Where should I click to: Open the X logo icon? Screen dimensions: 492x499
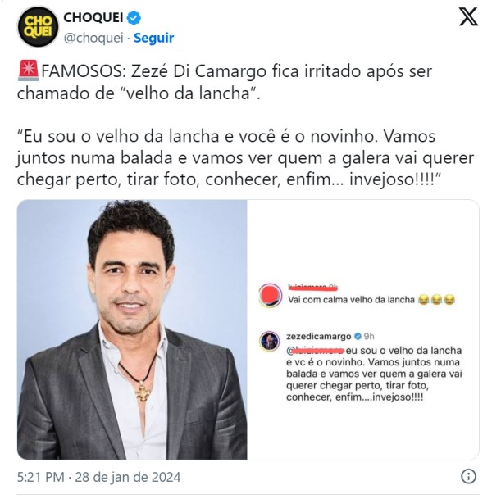click(468, 17)
